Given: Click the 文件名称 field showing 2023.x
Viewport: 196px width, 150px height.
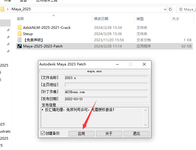Looking at the screenshot, I should click(106, 78).
